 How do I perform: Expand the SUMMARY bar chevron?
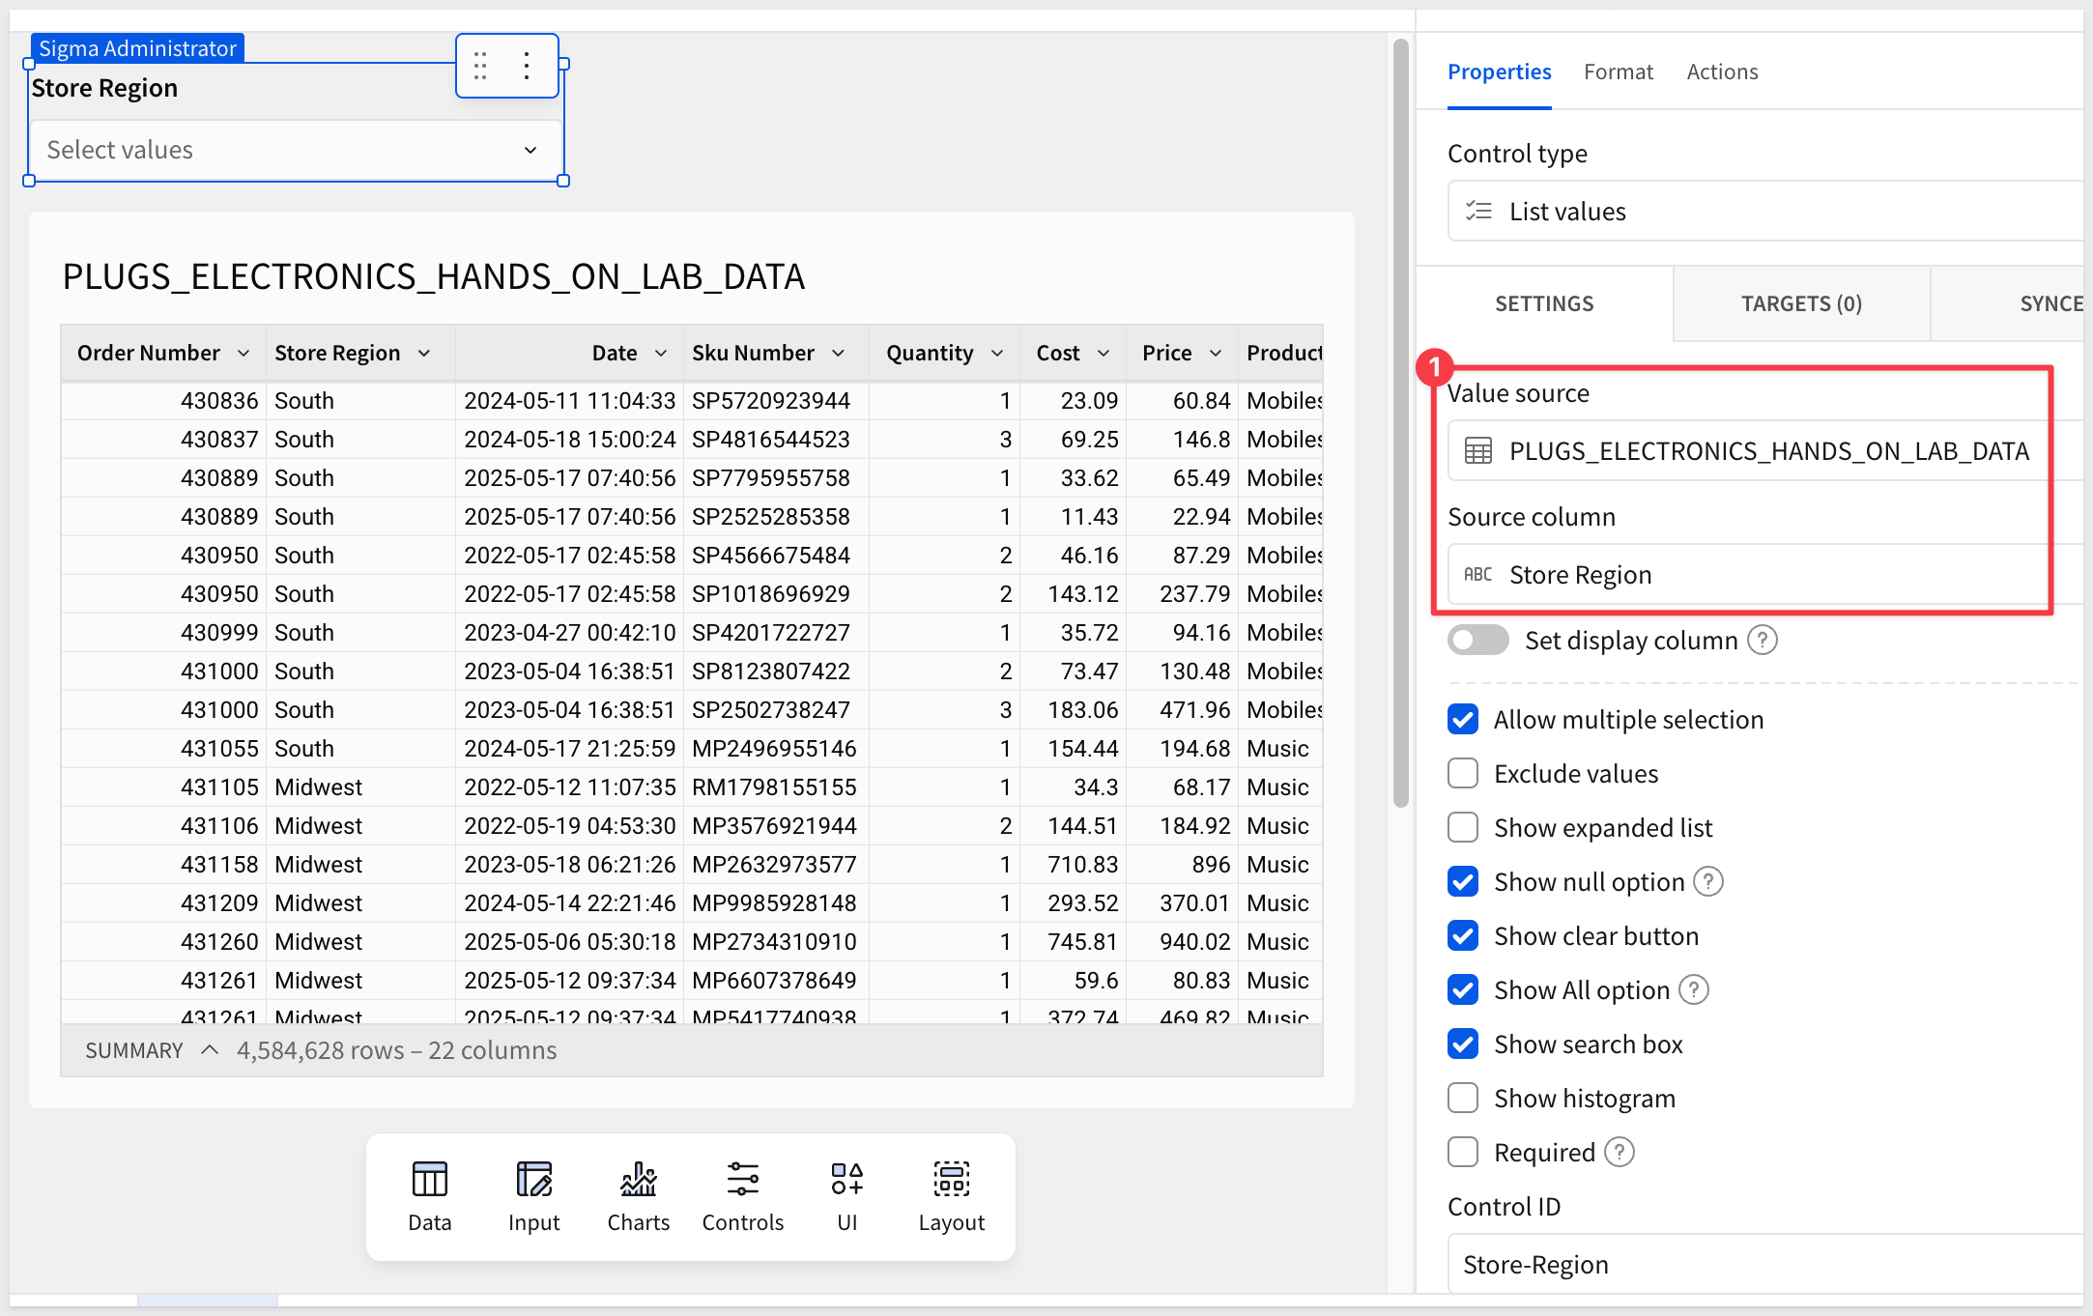(210, 1050)
